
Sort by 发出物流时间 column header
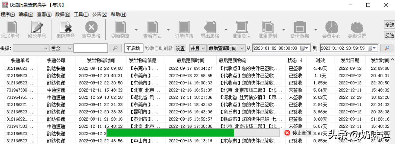point(101,60)
